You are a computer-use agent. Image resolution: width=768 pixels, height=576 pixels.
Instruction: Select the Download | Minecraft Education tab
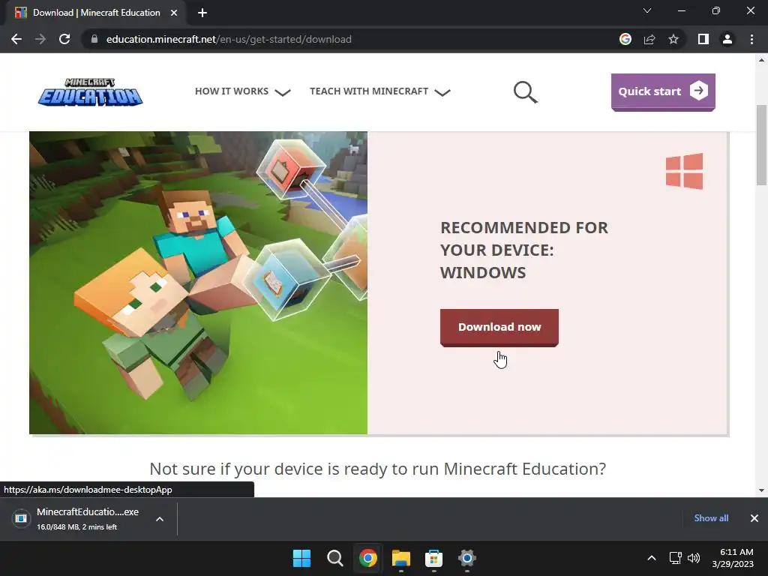(95, 13)
